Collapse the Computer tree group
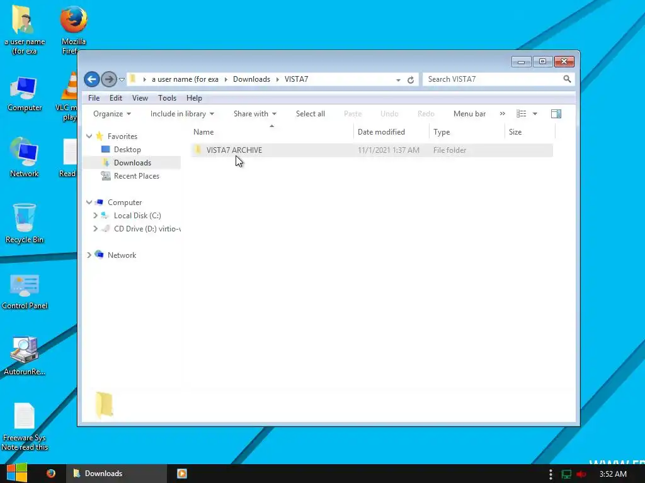645x483 pixels. pyautogui.click(x=89, y=202)
